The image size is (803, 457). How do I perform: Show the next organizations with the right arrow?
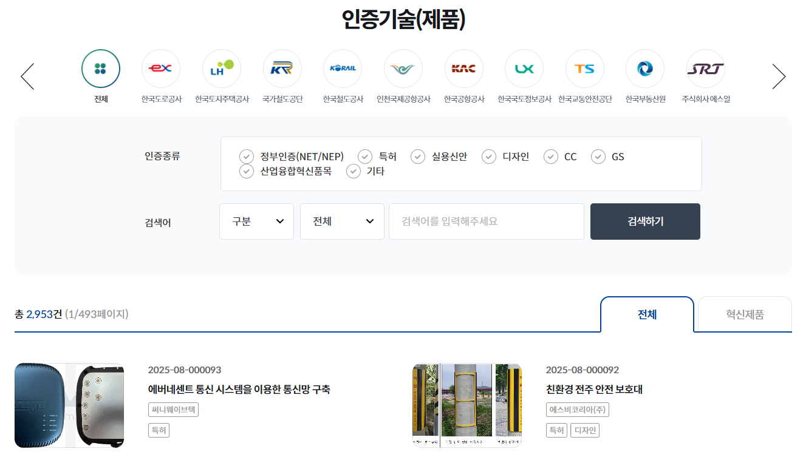(x=779, y=76)
